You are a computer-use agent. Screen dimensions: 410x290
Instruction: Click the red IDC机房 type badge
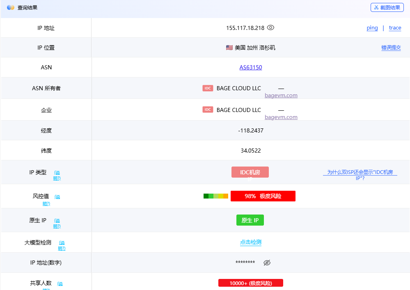(x=250, y=172)
